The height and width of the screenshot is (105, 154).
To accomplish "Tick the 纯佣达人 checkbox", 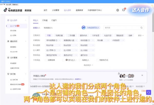I will tap(80, 60).
